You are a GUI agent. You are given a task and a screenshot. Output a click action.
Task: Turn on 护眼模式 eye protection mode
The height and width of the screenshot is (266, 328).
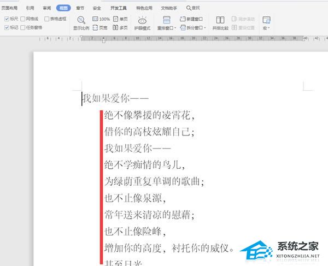tap(142, 23)
